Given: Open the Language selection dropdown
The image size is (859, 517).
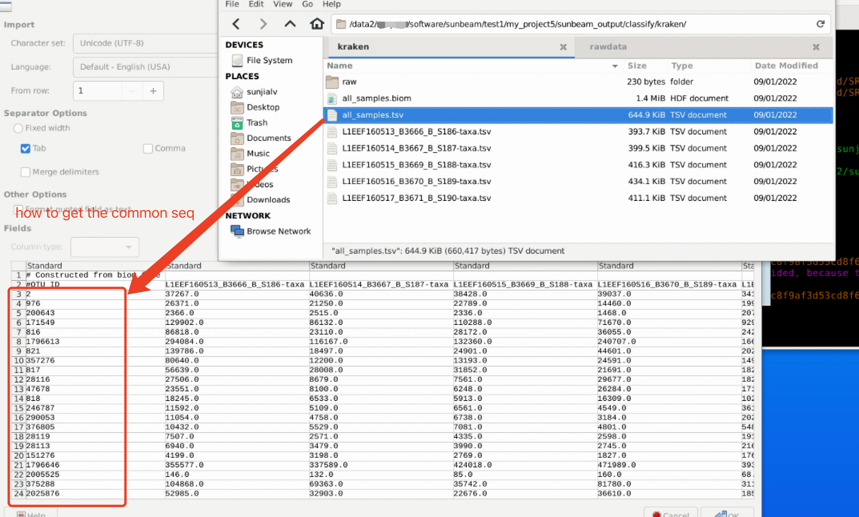Looking at the screenshot, I should [145, 67].
